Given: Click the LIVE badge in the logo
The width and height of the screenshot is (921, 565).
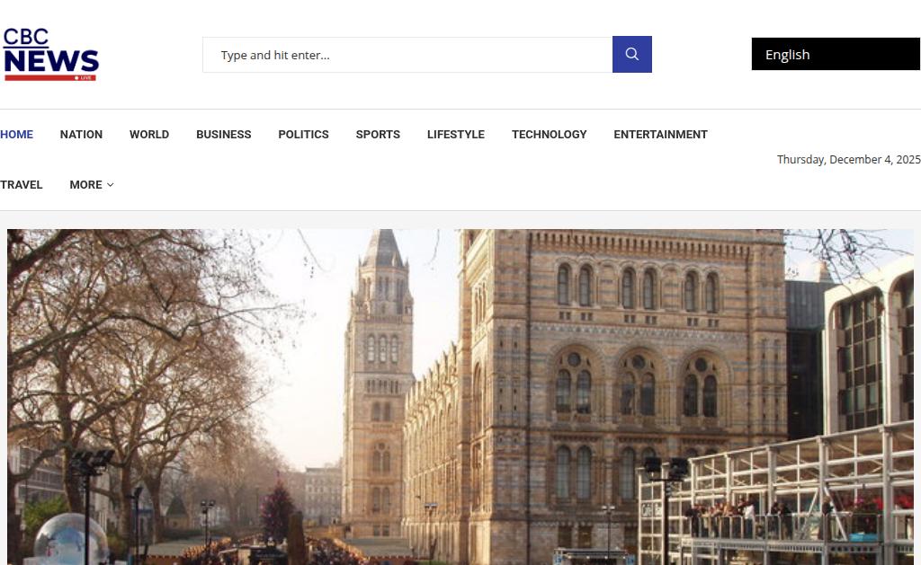Looking at the screenshot, I should (84, 78).
